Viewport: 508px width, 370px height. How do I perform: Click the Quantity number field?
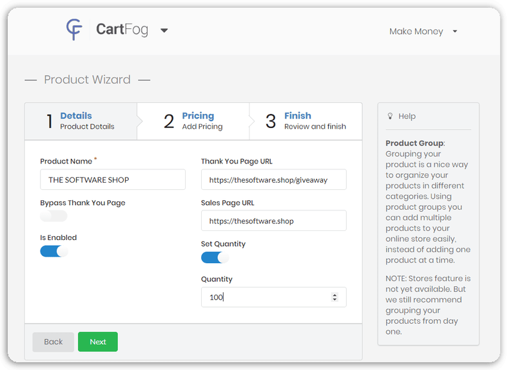pyautogui.click(x=274, y=297)
